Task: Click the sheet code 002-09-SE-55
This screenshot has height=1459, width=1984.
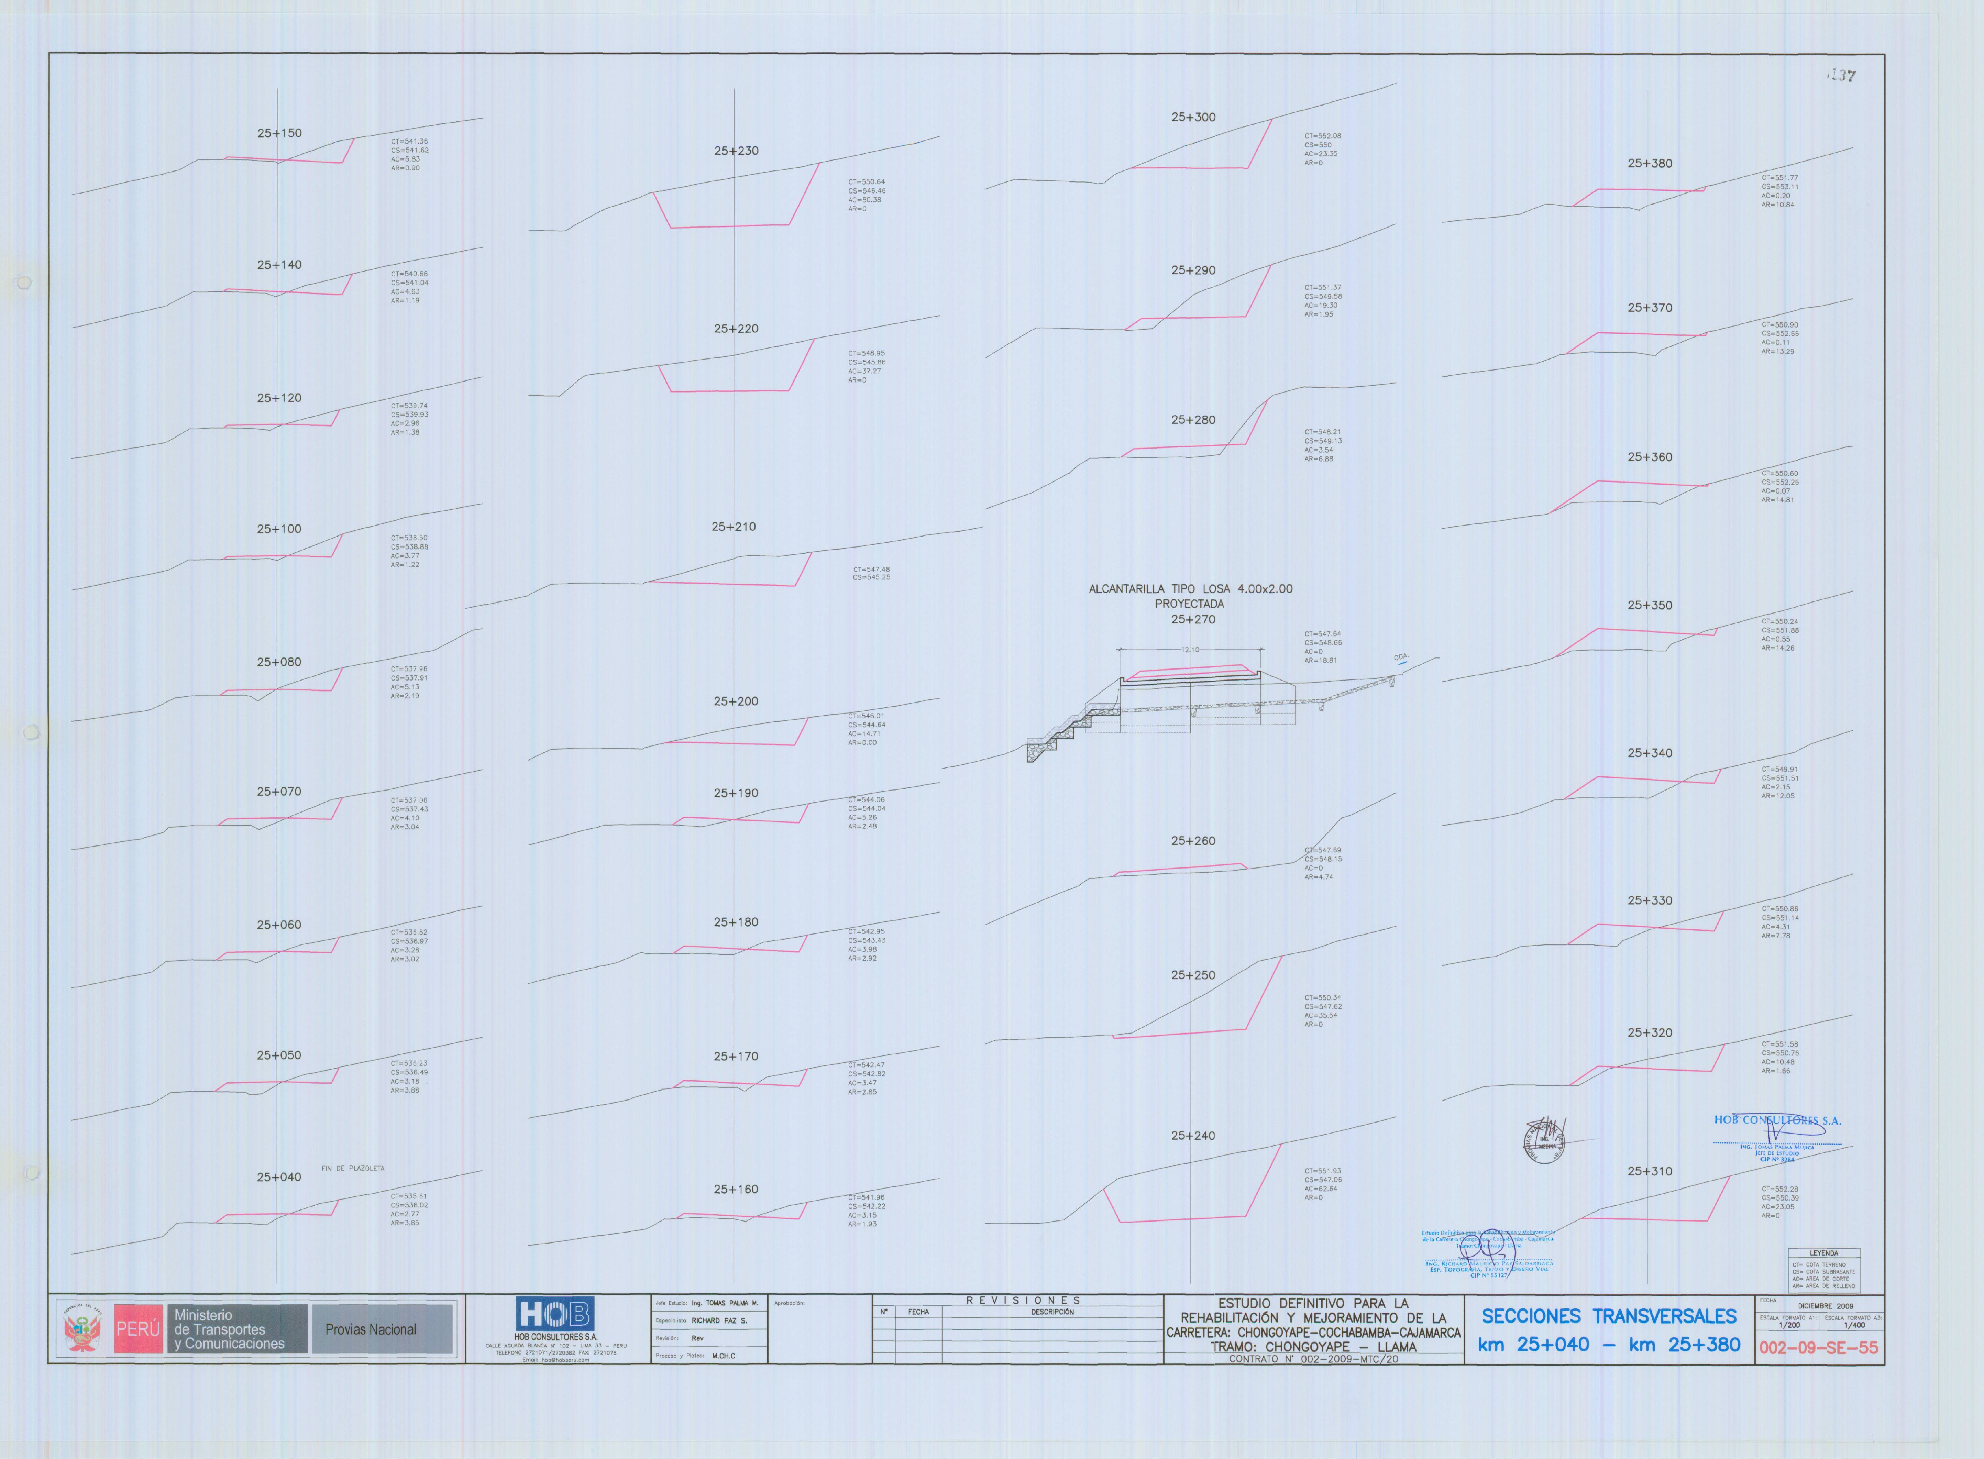Action: pyautogui.click(x=1819, y=1348)
